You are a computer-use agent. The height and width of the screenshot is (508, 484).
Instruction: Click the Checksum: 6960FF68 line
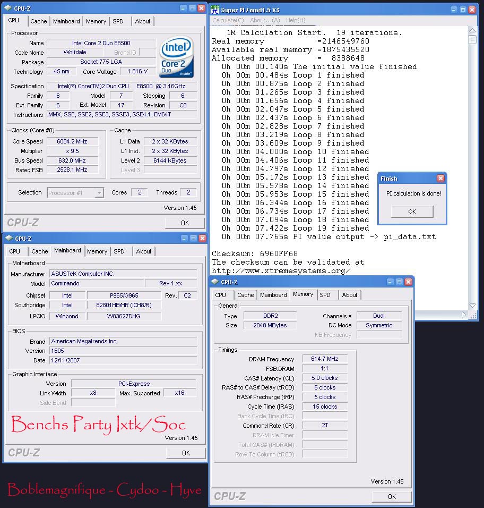coord(255,253)
